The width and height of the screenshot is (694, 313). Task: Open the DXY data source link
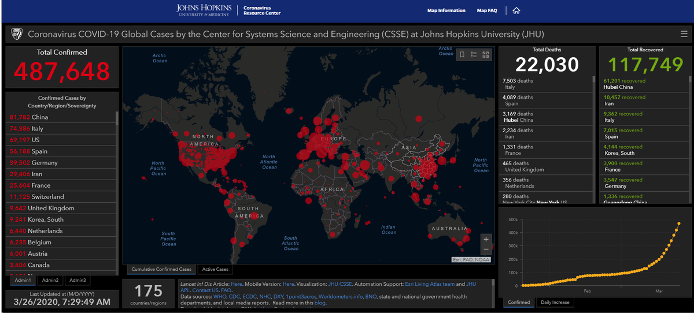point(278,297)
